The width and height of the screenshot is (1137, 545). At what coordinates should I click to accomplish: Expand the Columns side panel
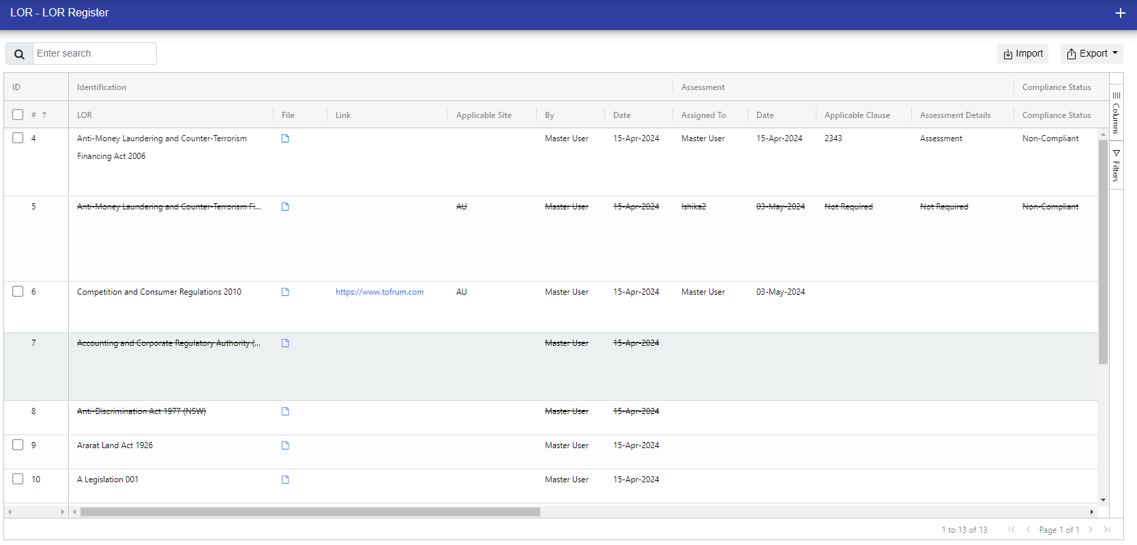(1116, 113)
